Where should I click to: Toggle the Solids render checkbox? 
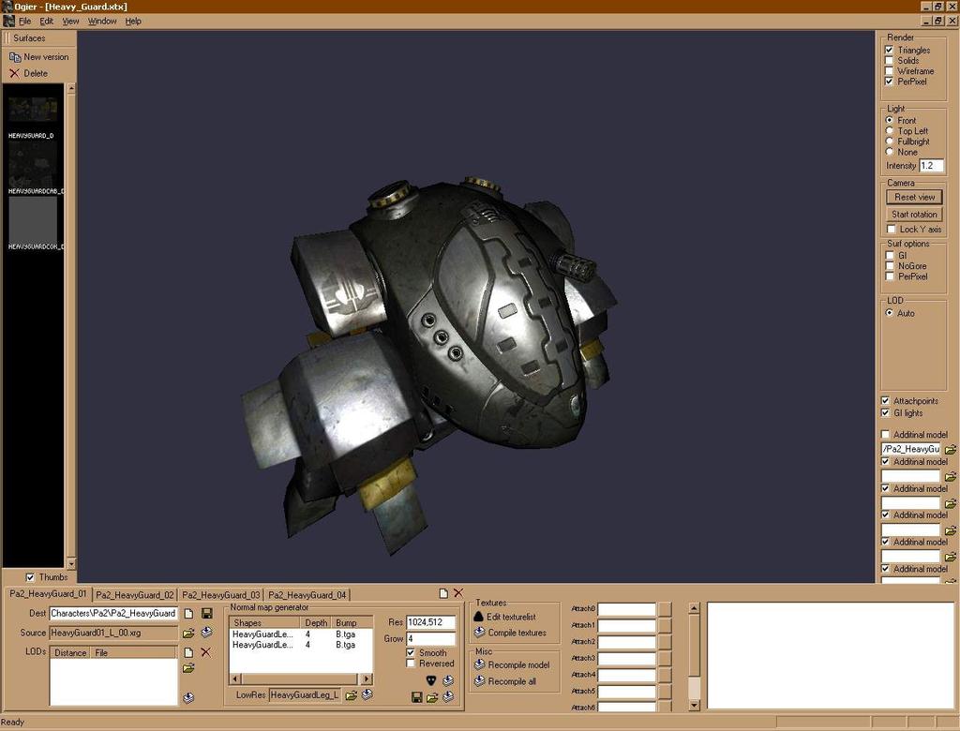click(889, 61)
